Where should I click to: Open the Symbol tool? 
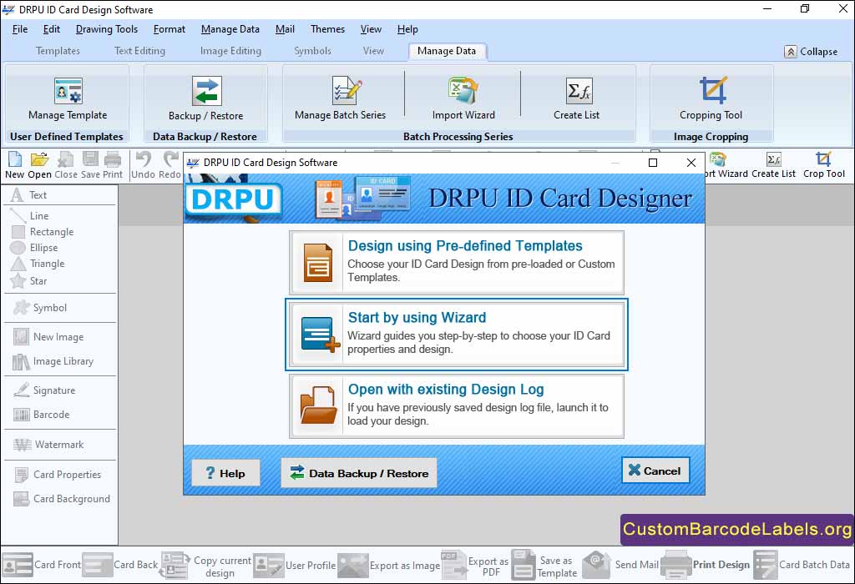[x=40, y=308]
